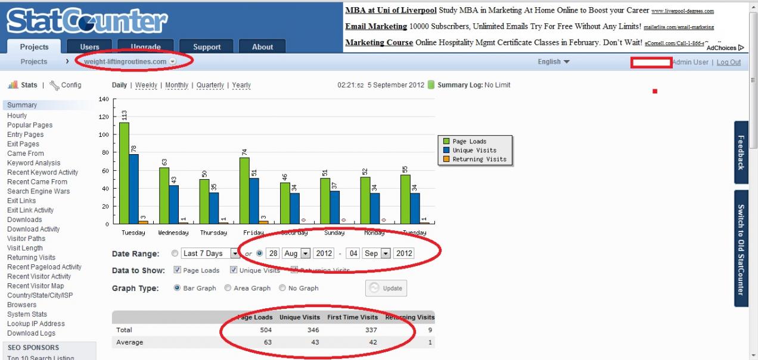Image resolution: width=758 pixels, height=360 pixels.
Task: Select No Graph radio button
Action: [282, 288]
